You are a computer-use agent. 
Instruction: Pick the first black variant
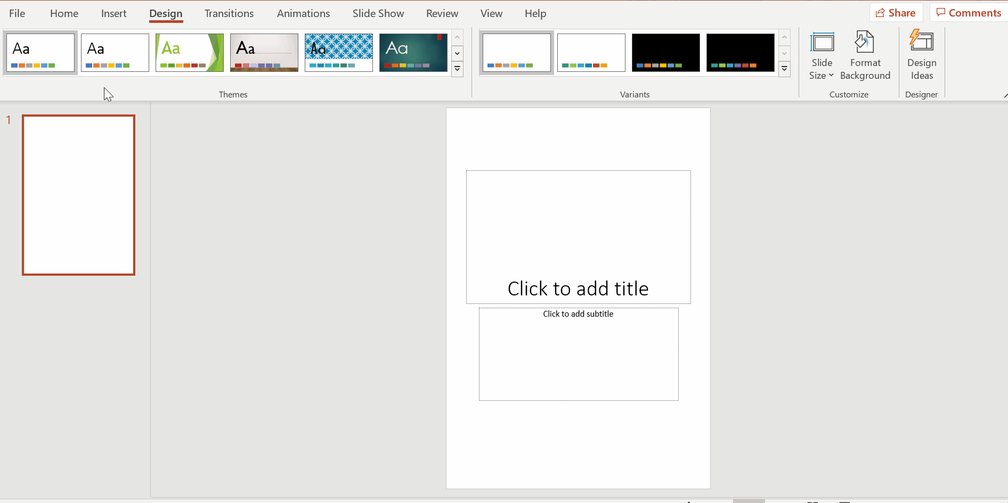665,53
